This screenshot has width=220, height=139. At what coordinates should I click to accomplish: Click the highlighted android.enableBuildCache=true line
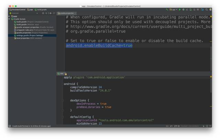pyautogui.click(x=99, y=45)
